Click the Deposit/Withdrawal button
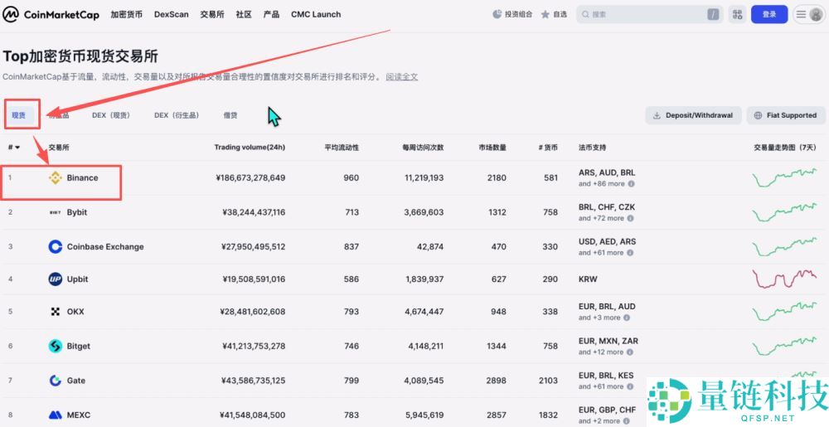This screenshot has height=427, width=829. 693,115
